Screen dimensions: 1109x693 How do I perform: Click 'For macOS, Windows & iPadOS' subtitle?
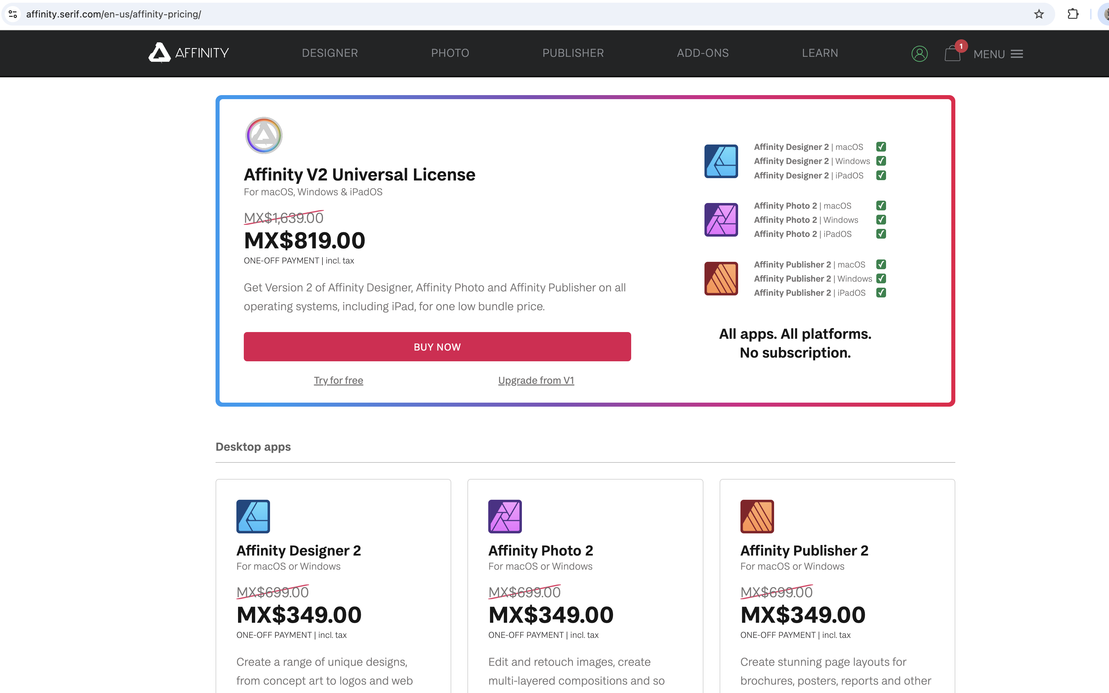[x=313, y=192]
